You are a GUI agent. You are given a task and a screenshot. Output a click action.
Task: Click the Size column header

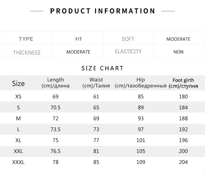(18, 83)
